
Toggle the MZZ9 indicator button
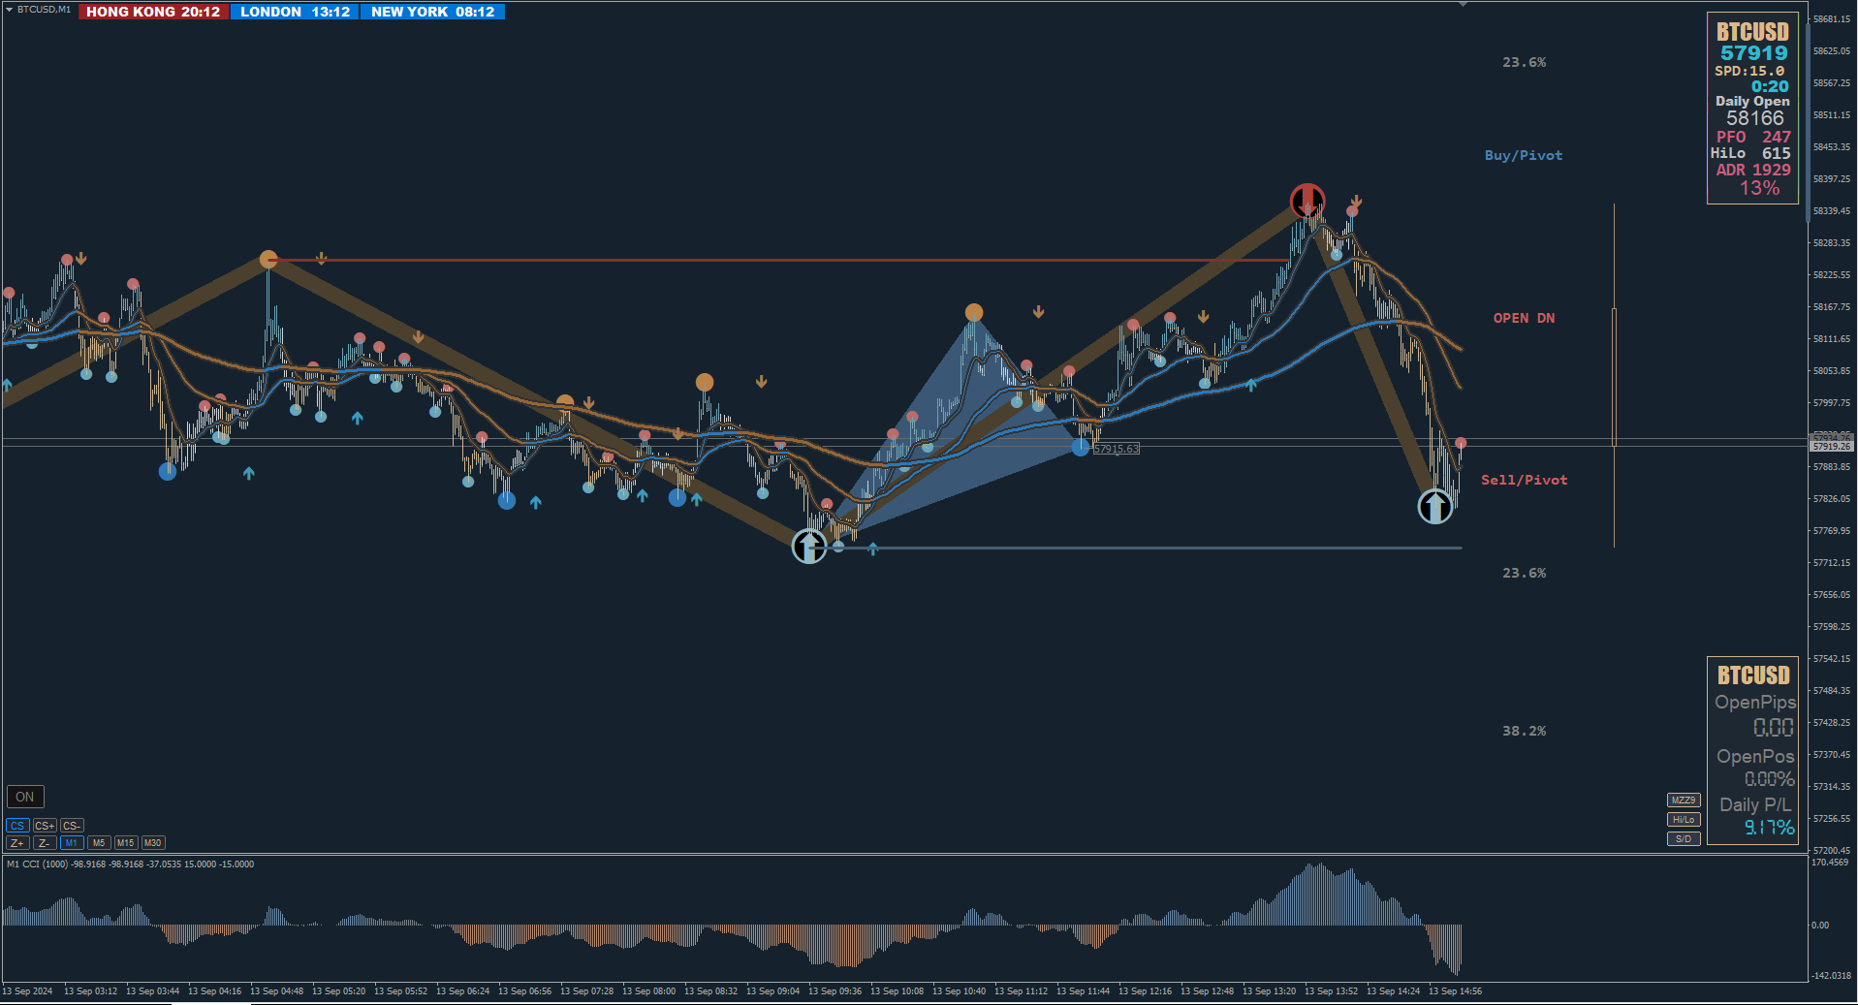point(1684,801)
